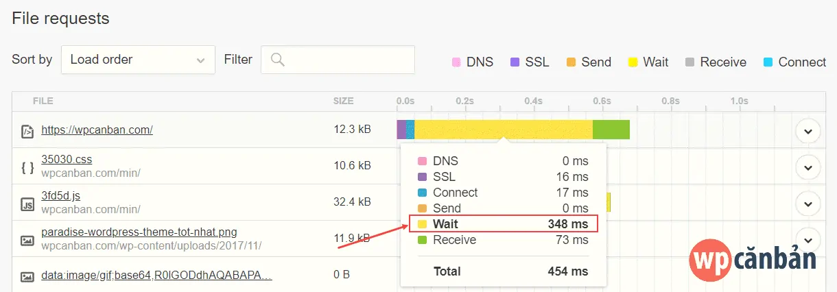
Task: Click the CSS braces icon beside 35030.css
Action: (x=27, y=167)
